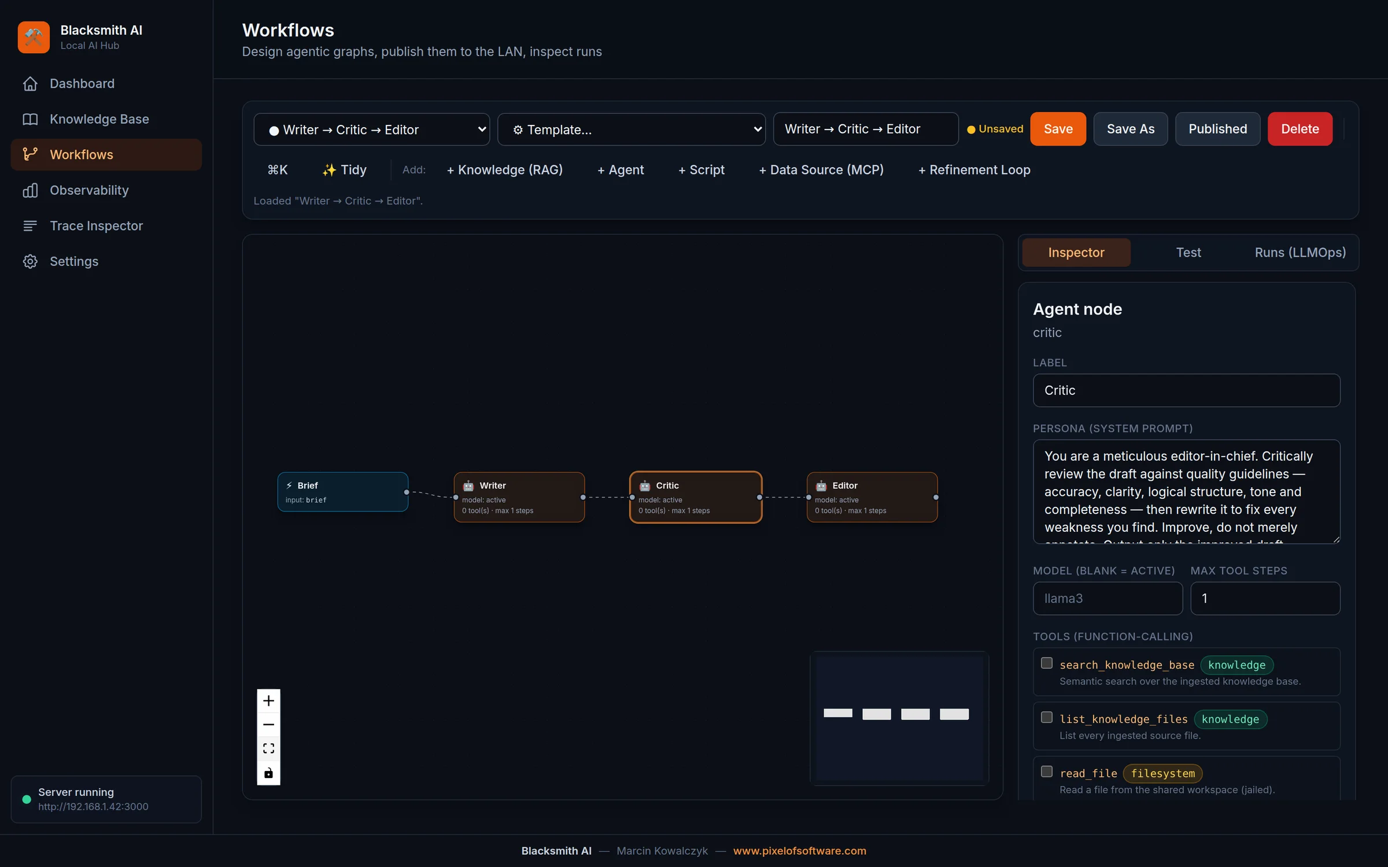Enable the read_file tool
Viewport: 1388px width, 867px height.
pyautogui.click(x=1047, y=772)
